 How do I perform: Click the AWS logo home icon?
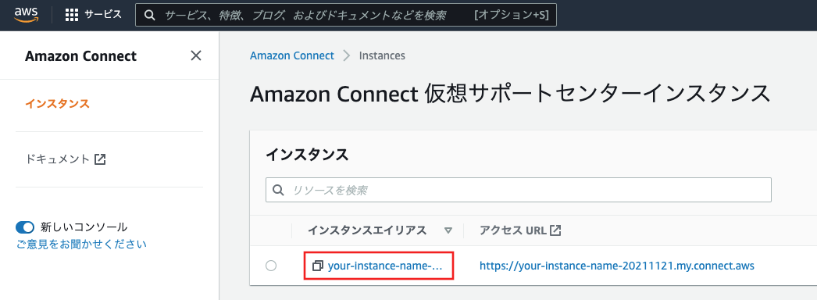[25, 15]
